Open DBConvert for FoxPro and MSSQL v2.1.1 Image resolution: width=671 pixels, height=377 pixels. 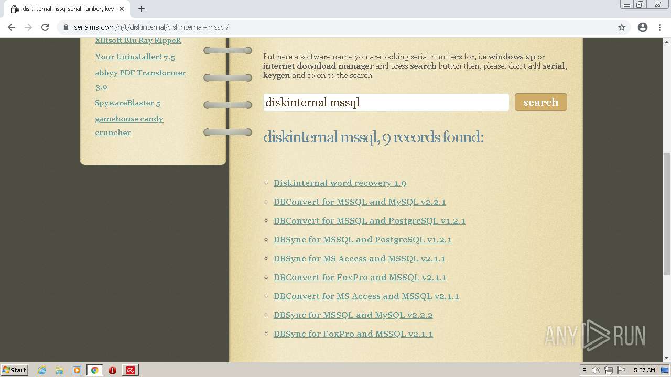tap(360, 278)
